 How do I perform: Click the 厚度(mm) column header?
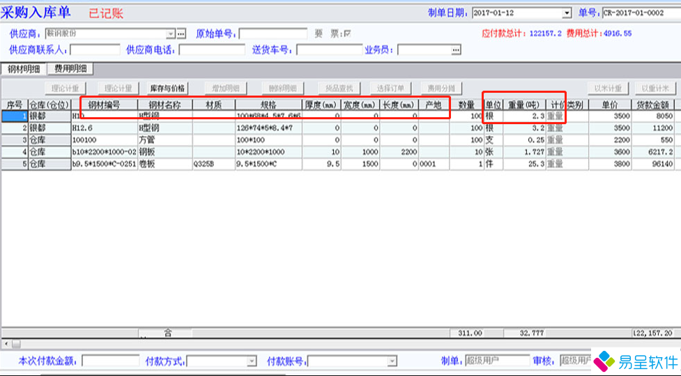(x=321, y=105)
